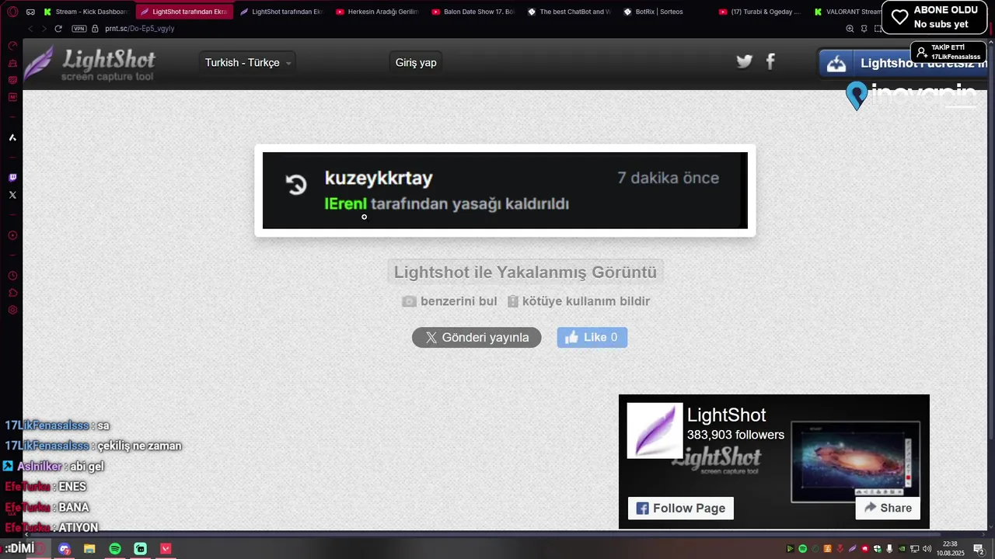Open Spotify in the taskbar
This screenshot has width=995, height=559.
click(115, 549)
